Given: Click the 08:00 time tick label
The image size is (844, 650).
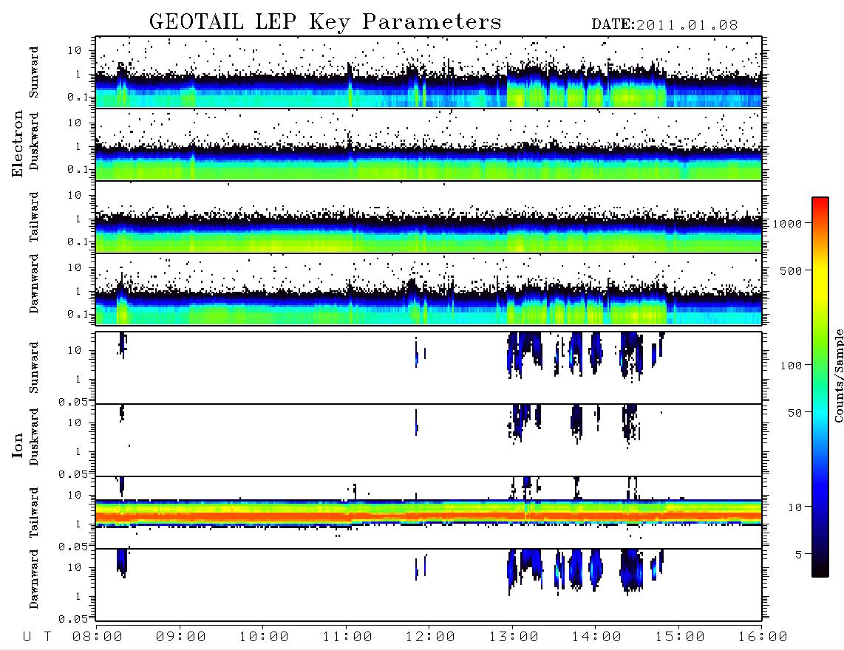Looking at the screenshot, I should (x=98, y=637).
